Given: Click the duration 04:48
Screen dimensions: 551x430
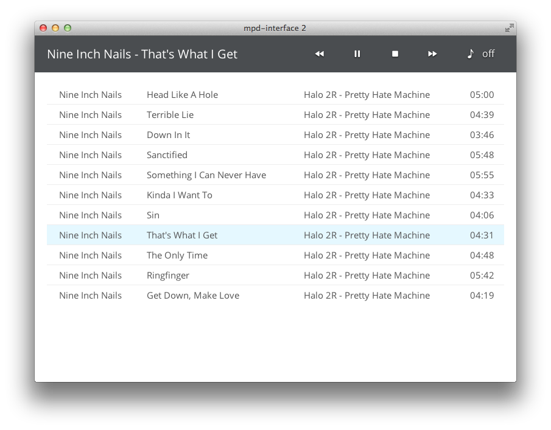Looking at the screenshot, I should click(x=482, y=255).
